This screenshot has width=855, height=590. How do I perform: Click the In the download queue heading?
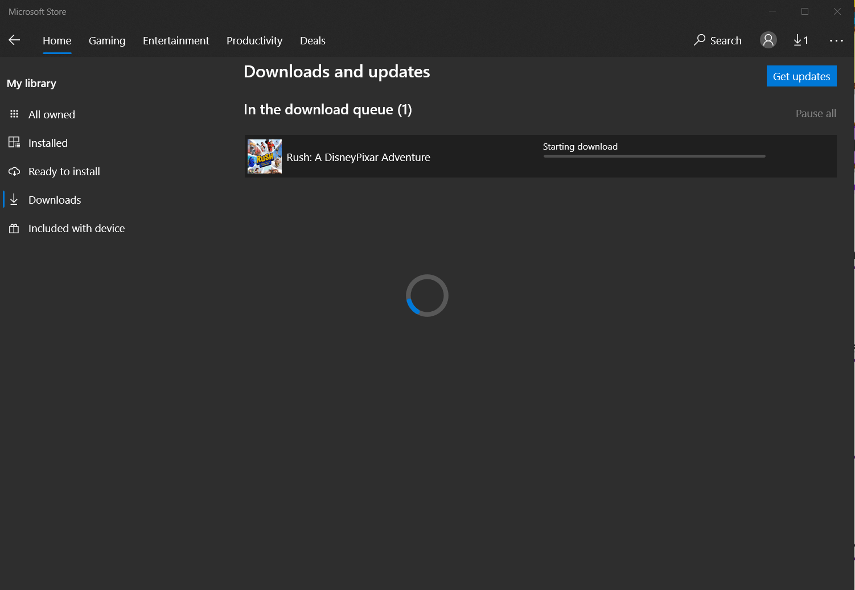pos(328,109)
